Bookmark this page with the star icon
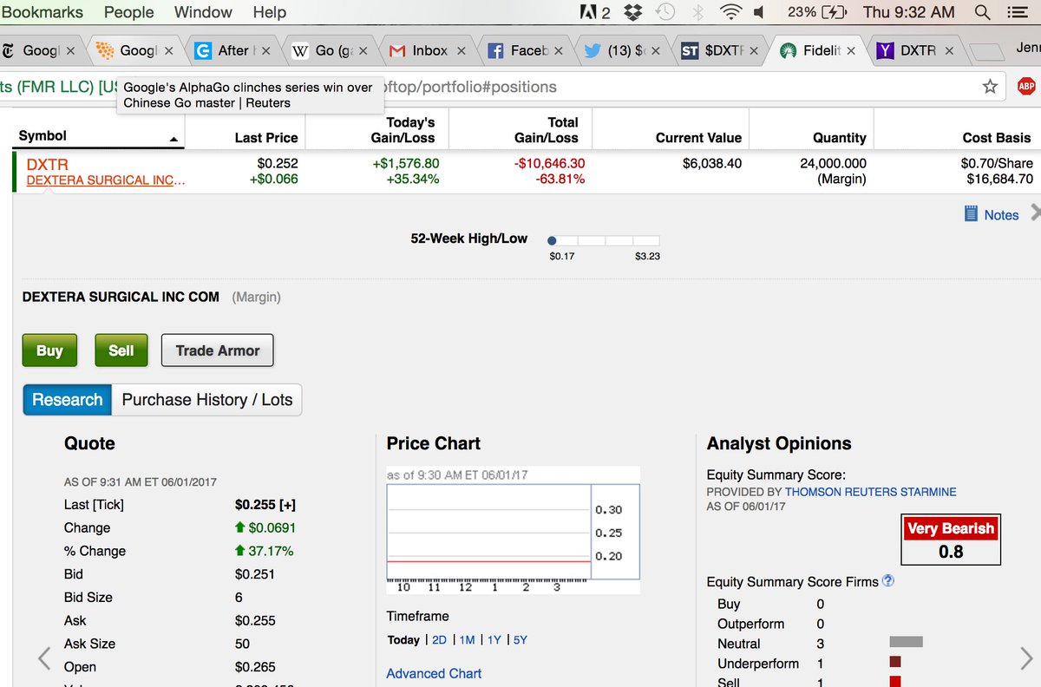 tap(990, 86)
